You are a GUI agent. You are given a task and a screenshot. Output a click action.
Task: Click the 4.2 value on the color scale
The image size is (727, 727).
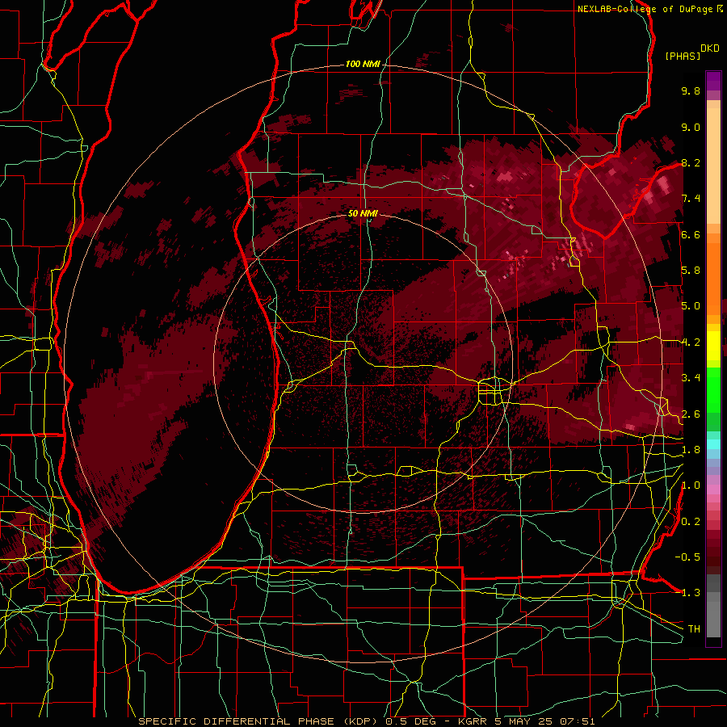pos(691,342)
